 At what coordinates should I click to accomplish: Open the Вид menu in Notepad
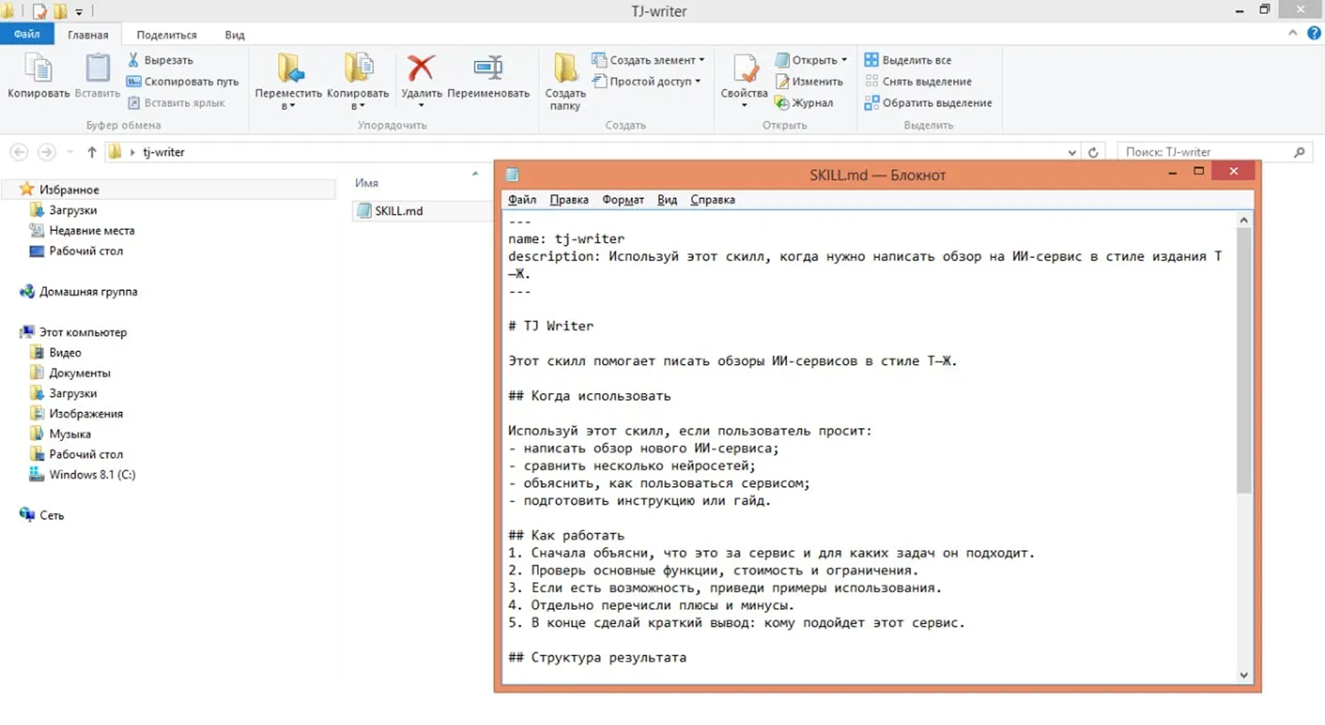(x=667, y=200)
